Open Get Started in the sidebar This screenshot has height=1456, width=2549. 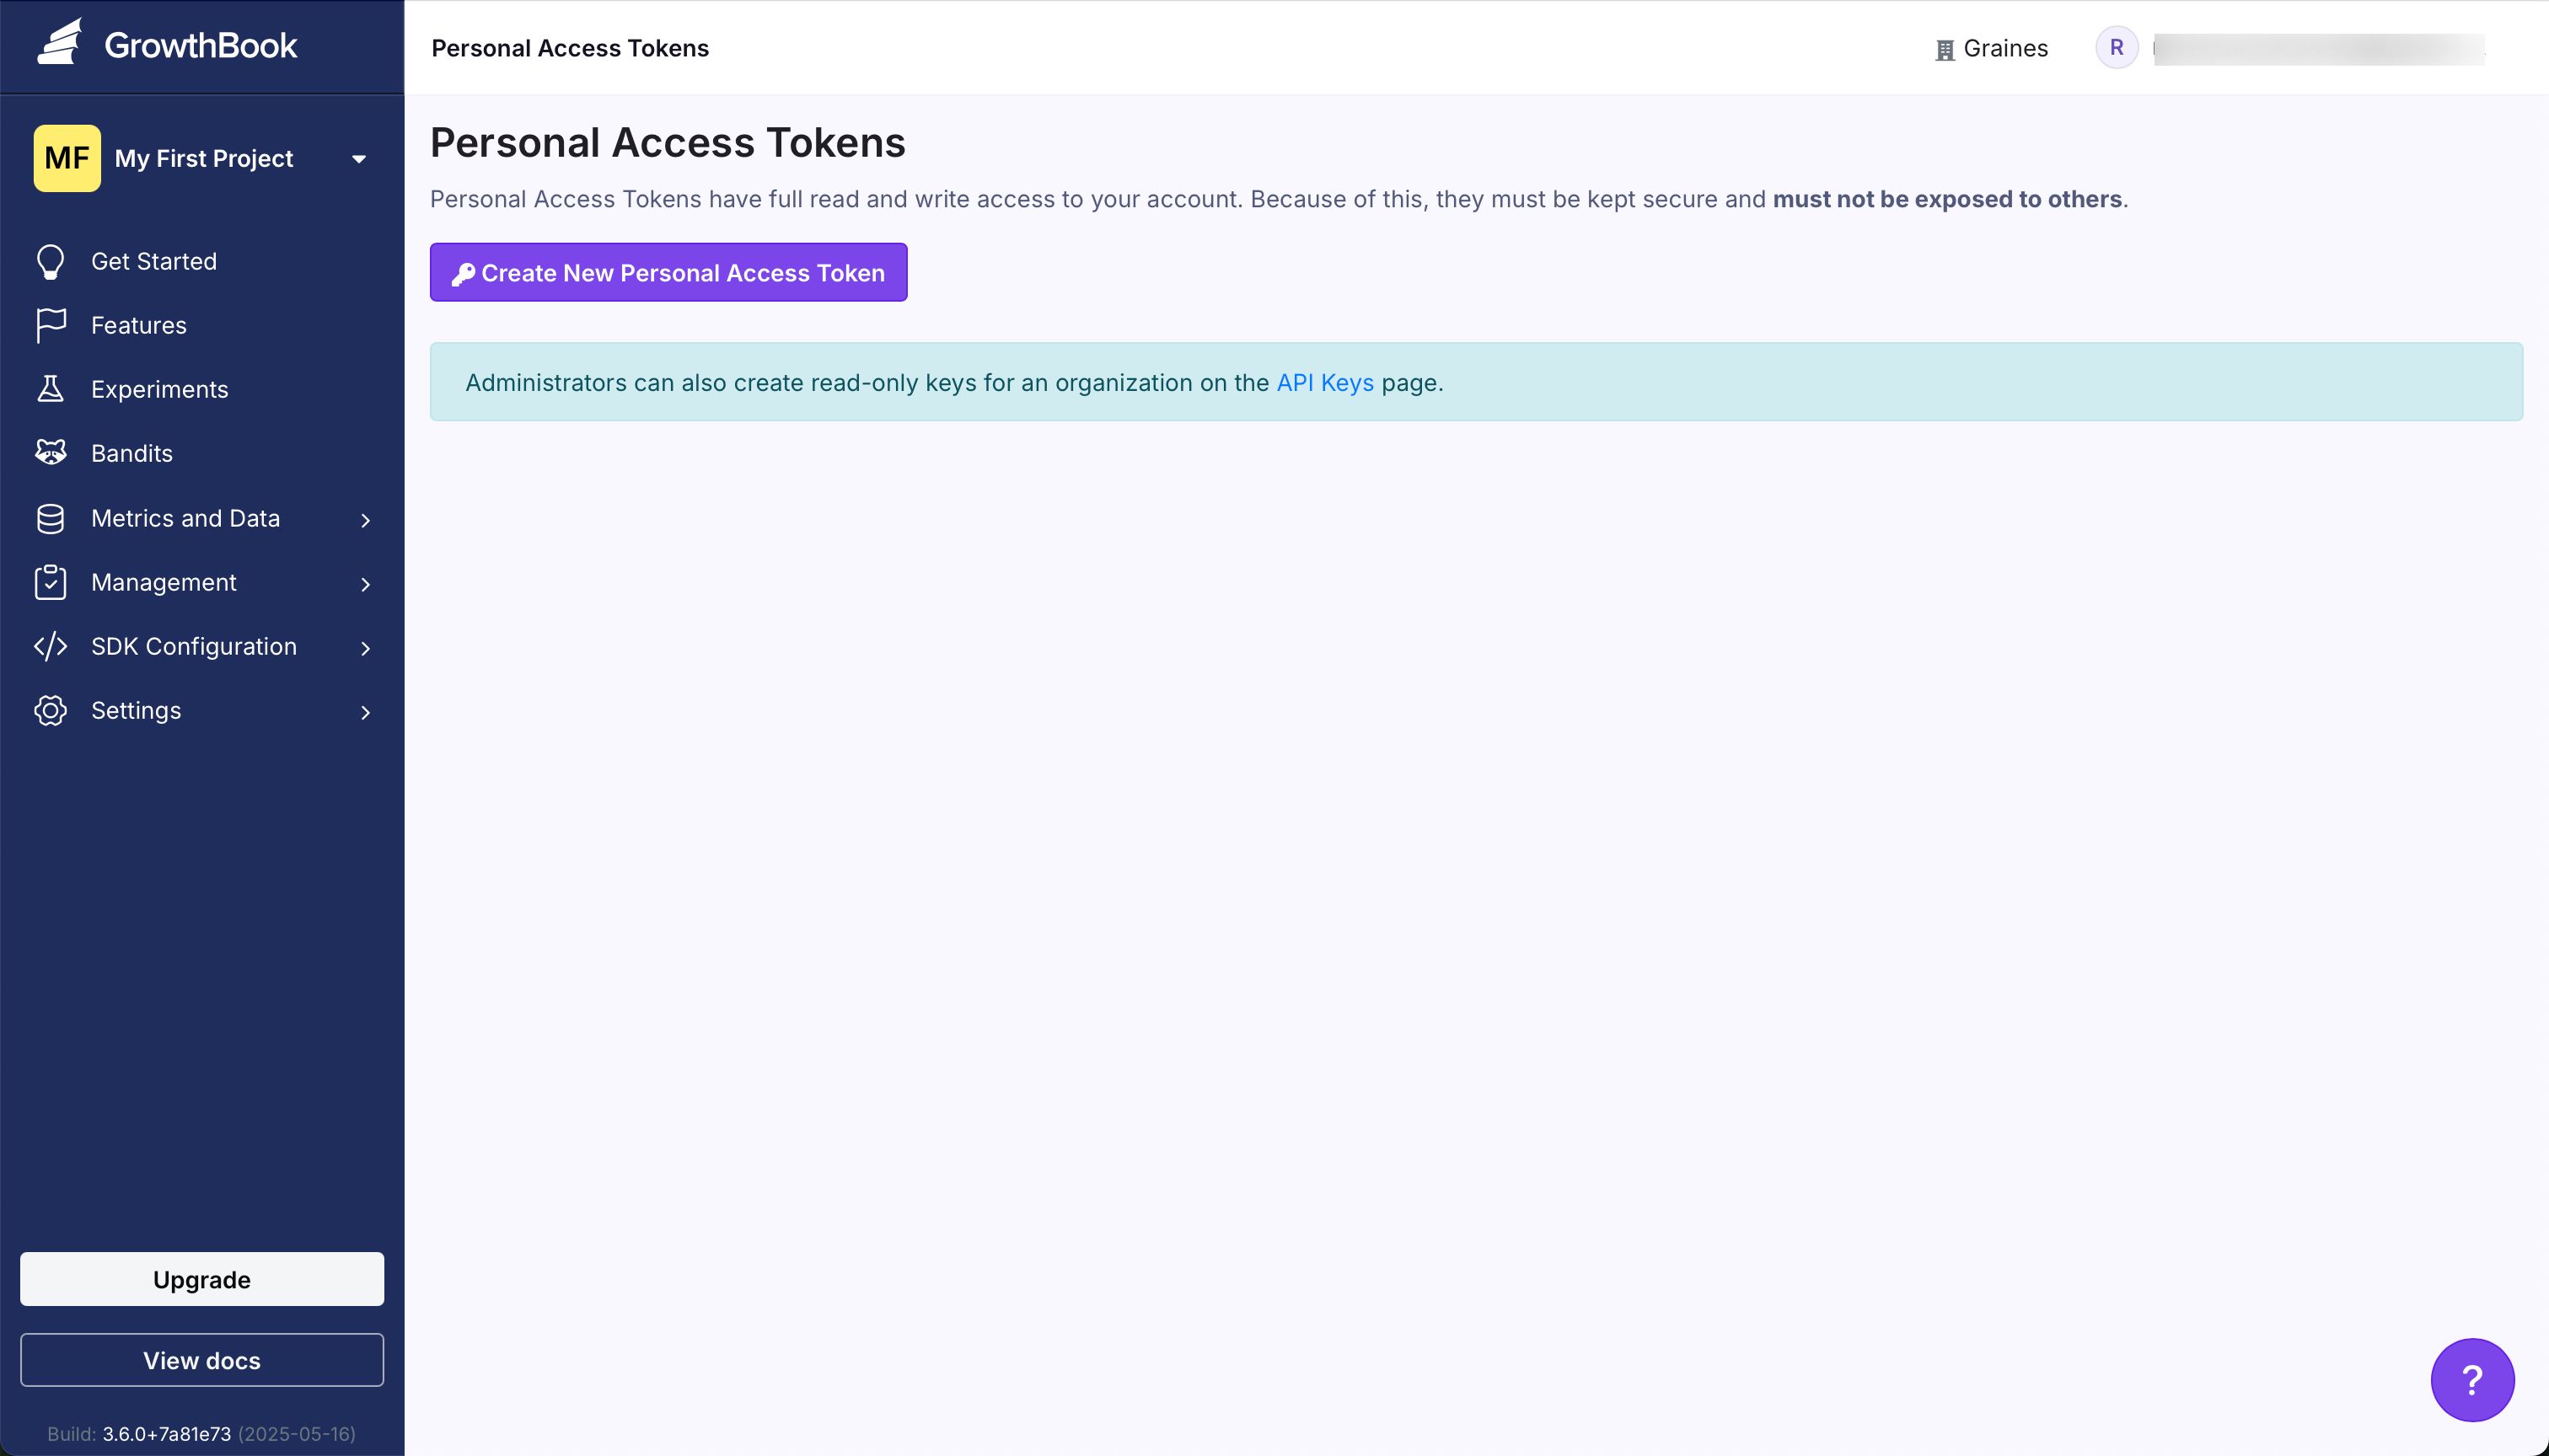tap(154, 261)
